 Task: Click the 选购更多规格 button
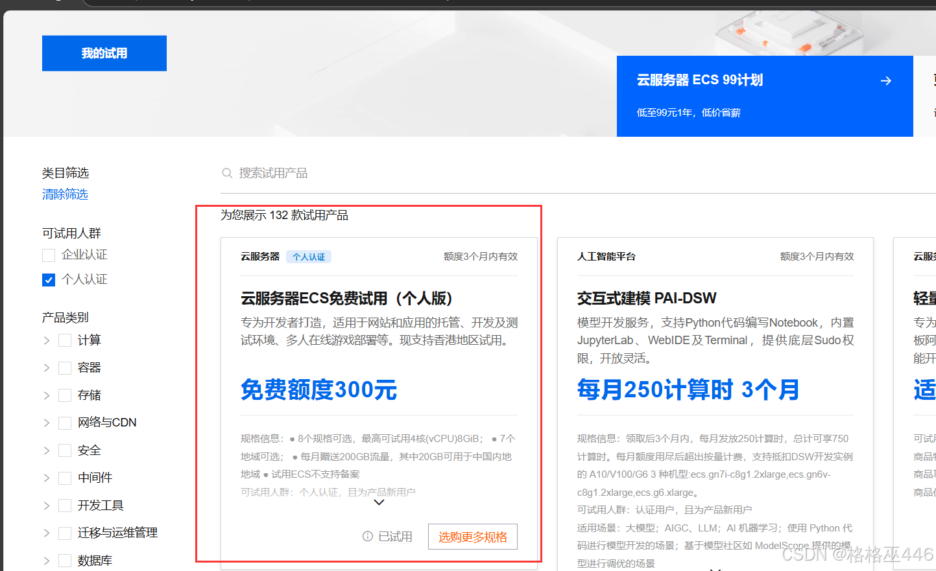click(x=473, y=537)
